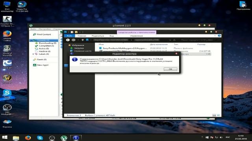The height and width of the screenshot is (141, 252).
Task: Refresh the Explorer folder view
Action: coord(174,40)
